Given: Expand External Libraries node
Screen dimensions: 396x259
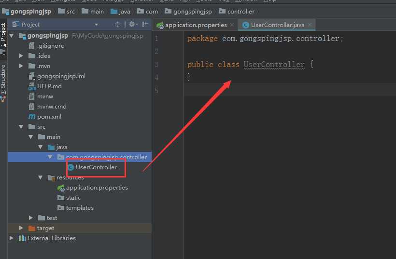Looking at the screenshot, I should 12,238.
